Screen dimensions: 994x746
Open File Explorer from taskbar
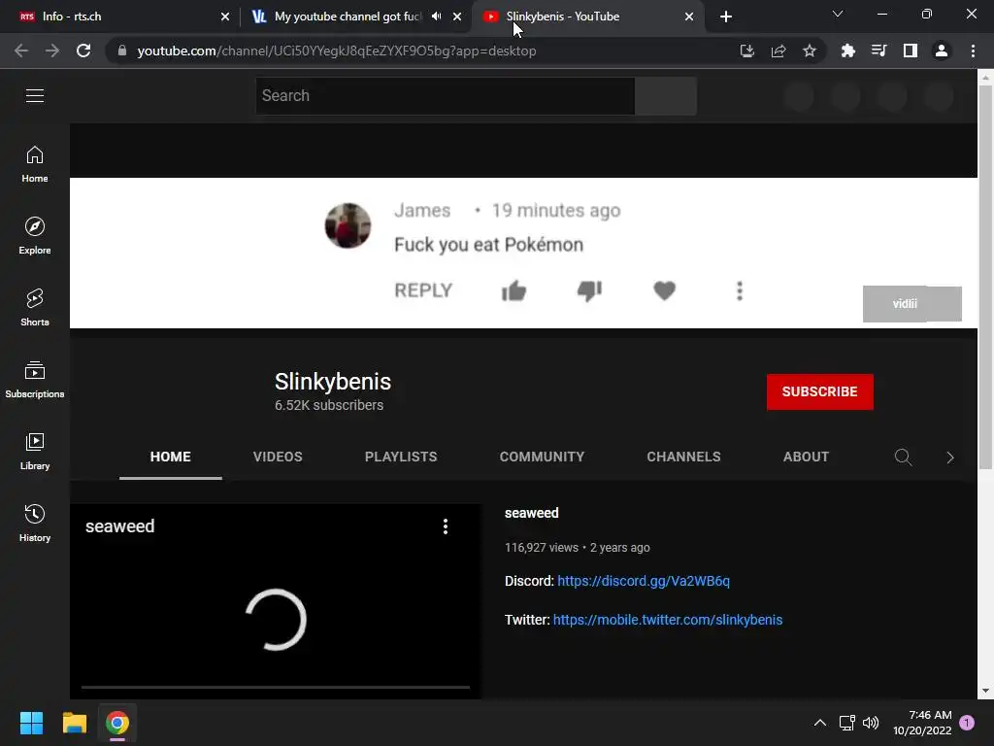coord(74,723)
